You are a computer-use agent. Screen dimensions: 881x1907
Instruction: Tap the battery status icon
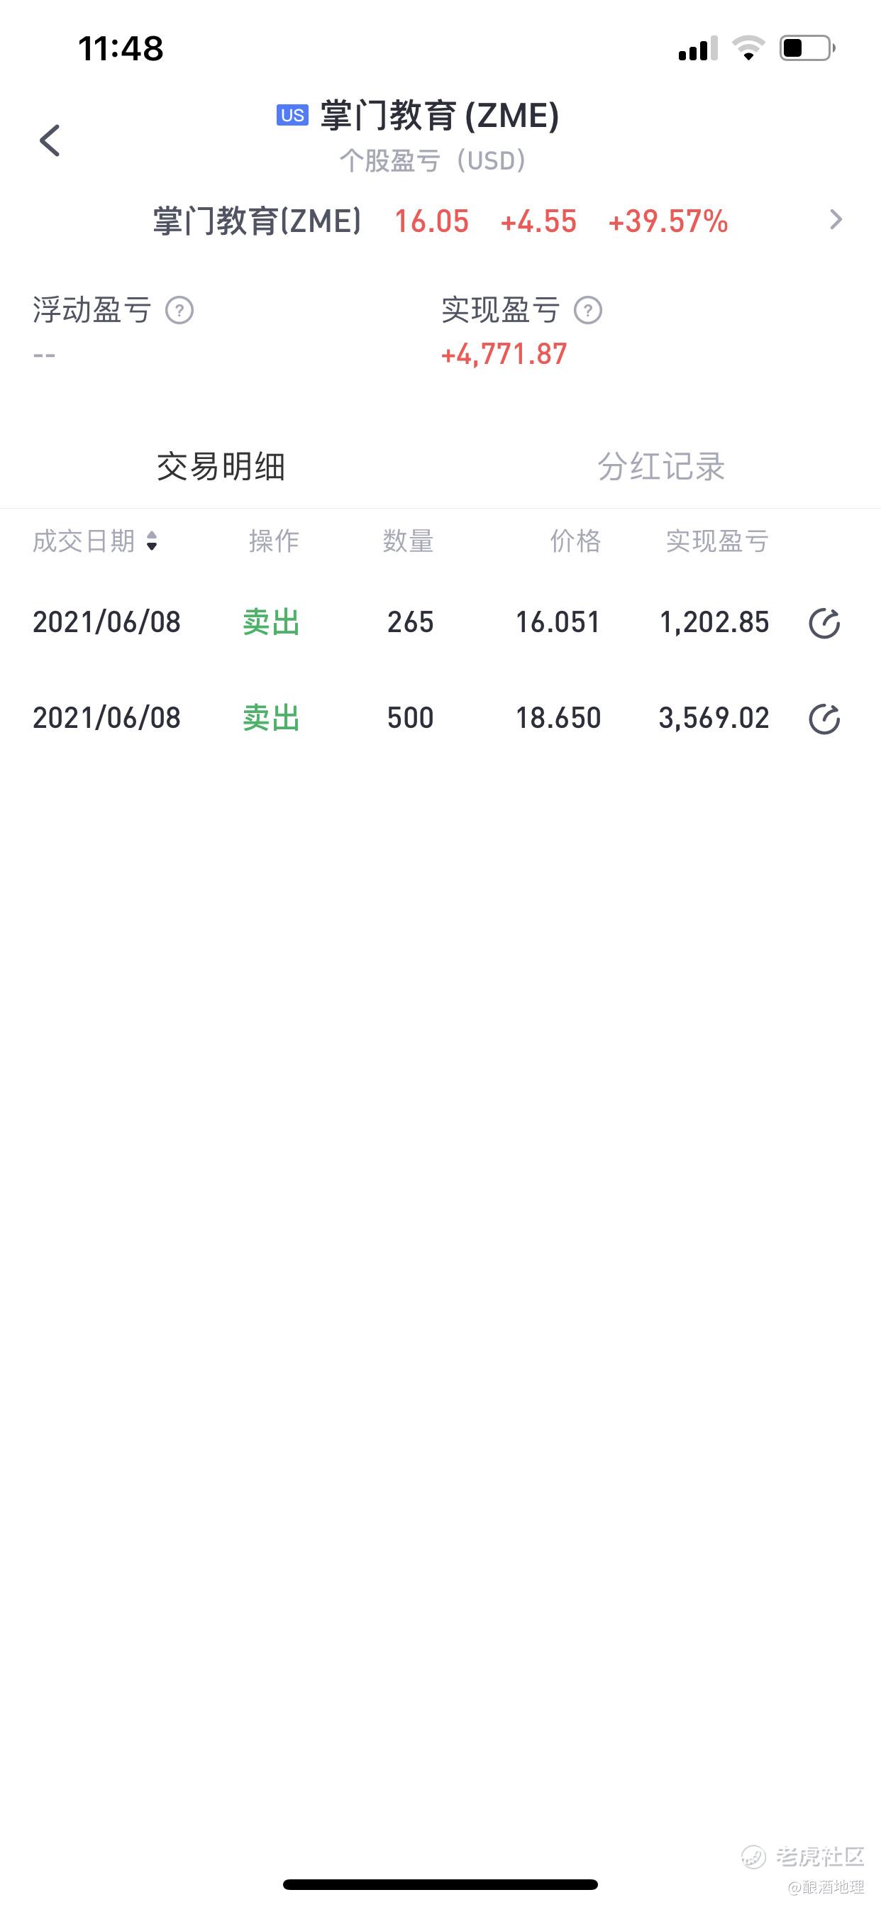(807, 48)
